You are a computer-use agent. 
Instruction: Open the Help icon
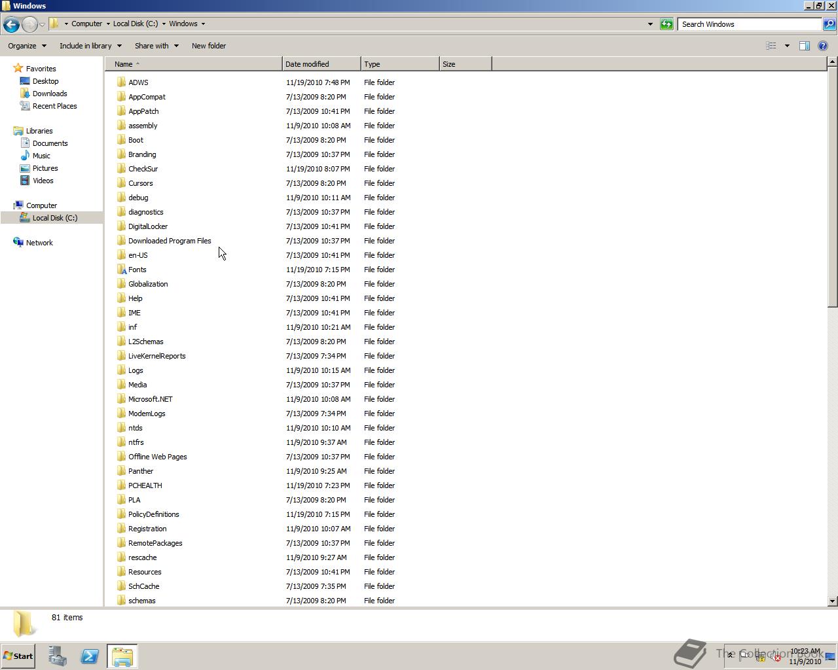tap(823, 46)
